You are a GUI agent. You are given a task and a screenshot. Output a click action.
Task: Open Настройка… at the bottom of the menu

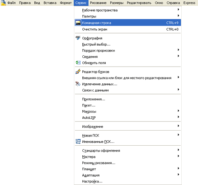tap(128, 181)
